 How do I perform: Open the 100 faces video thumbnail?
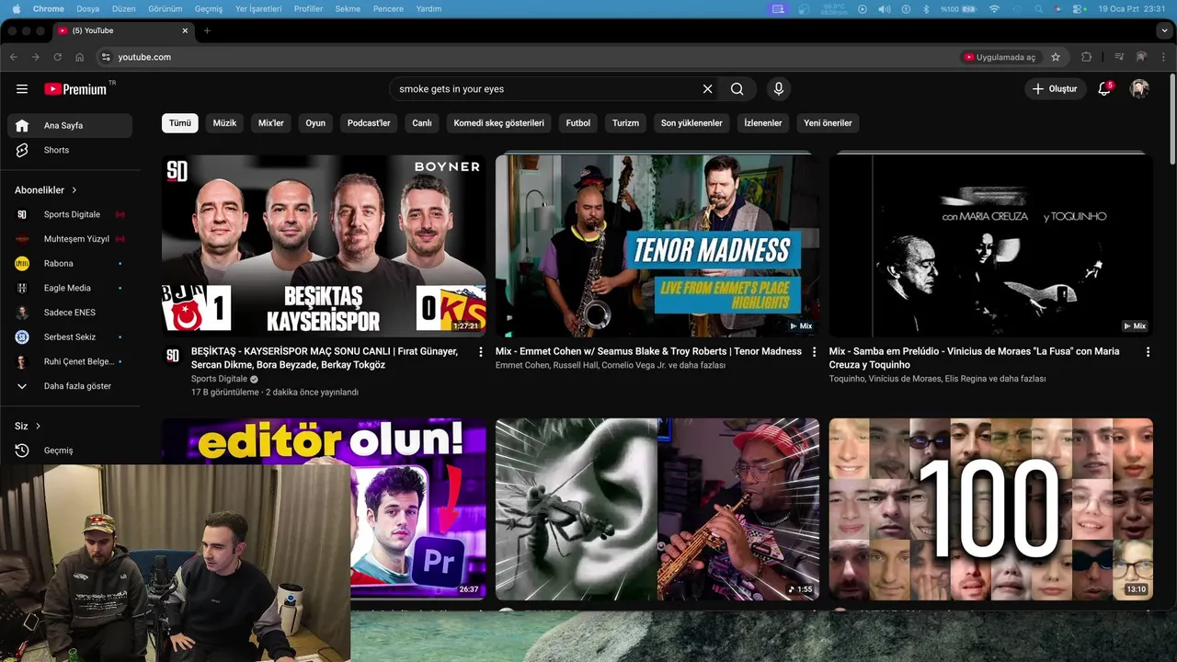[x=991, y=509]
